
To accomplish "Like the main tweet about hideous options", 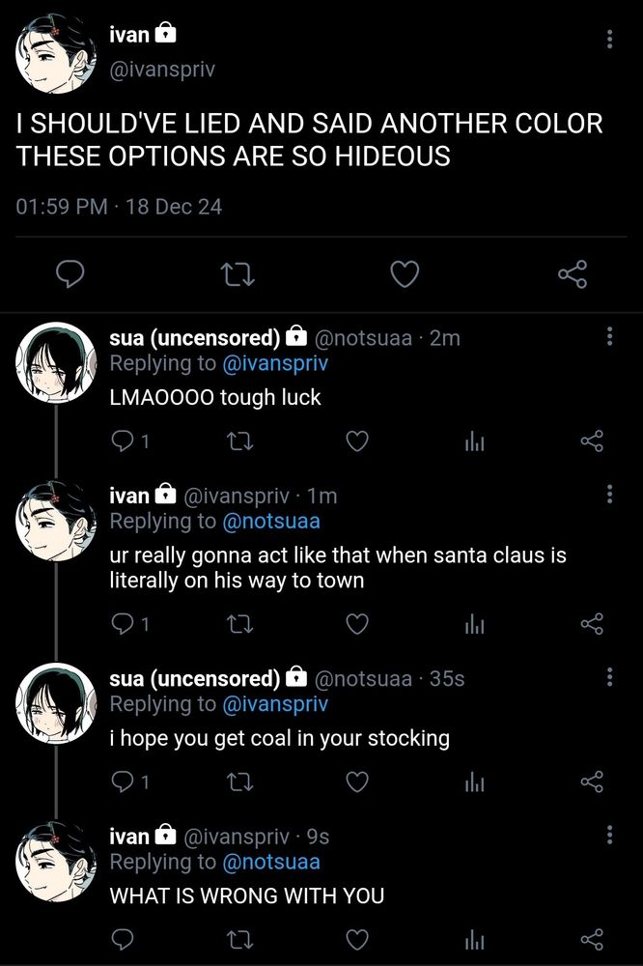I will click(x=405, y=275).
